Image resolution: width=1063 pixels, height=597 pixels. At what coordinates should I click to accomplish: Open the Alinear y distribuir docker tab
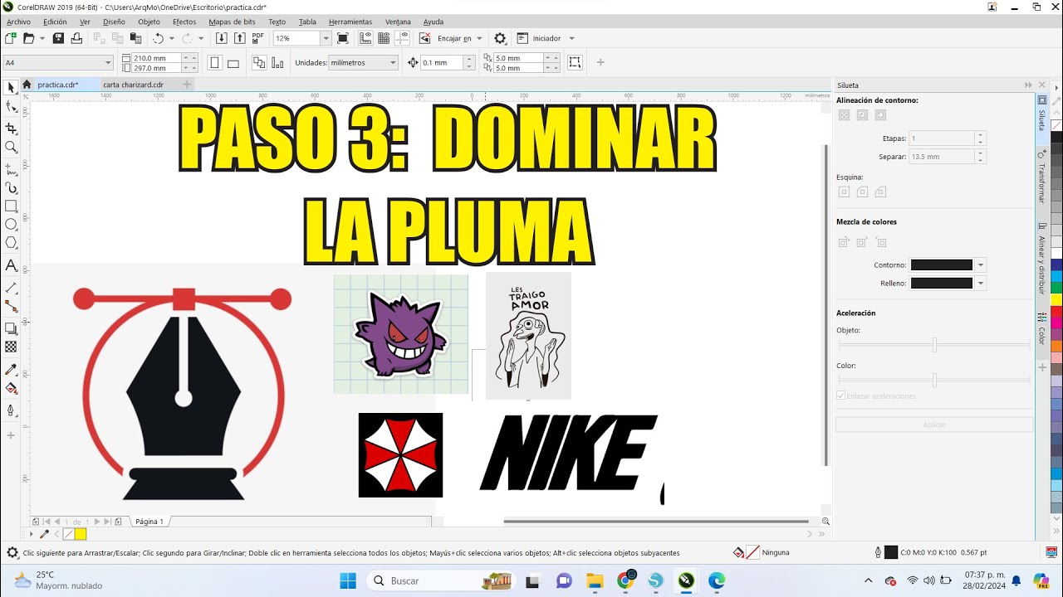1041,260
